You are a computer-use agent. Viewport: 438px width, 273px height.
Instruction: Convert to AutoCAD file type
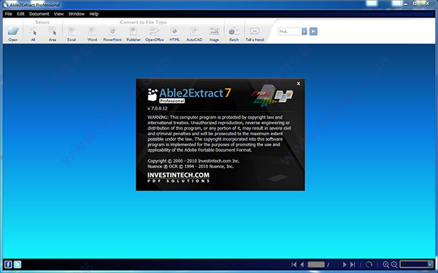(x=194, y=34)
